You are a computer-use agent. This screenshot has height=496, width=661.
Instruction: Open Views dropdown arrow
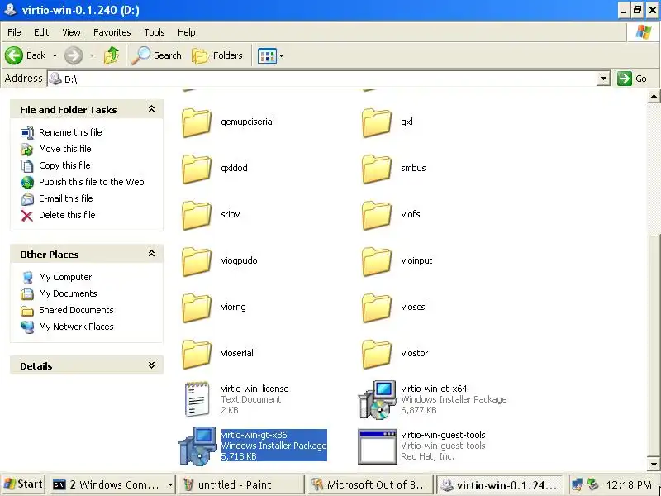[x=281, y=55]
